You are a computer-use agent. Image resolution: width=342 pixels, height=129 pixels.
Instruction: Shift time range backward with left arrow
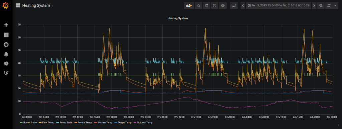point(243,6)
